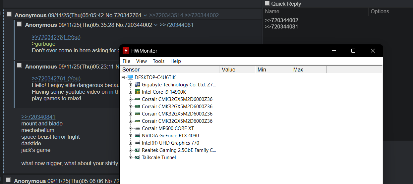The image size is (413, 184).
Task: Click the greentext line ">garbage"
Action: (44, 44)
